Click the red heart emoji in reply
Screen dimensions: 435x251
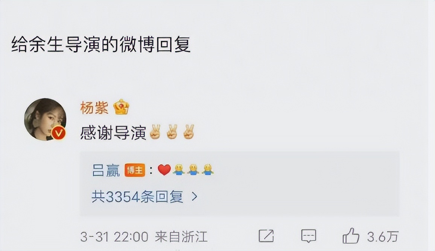(x=164, y=170)
